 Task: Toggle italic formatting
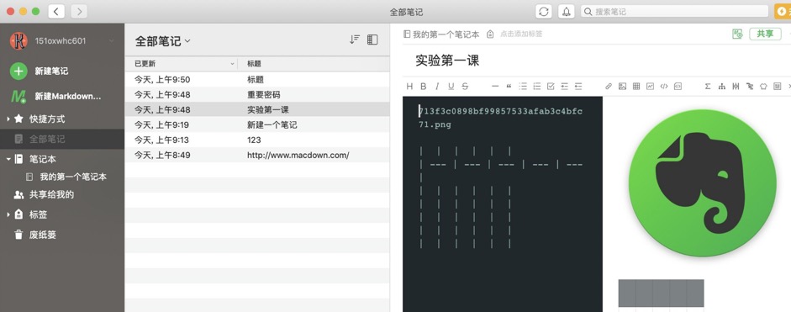pyautogui.click(x=437, y=87)
